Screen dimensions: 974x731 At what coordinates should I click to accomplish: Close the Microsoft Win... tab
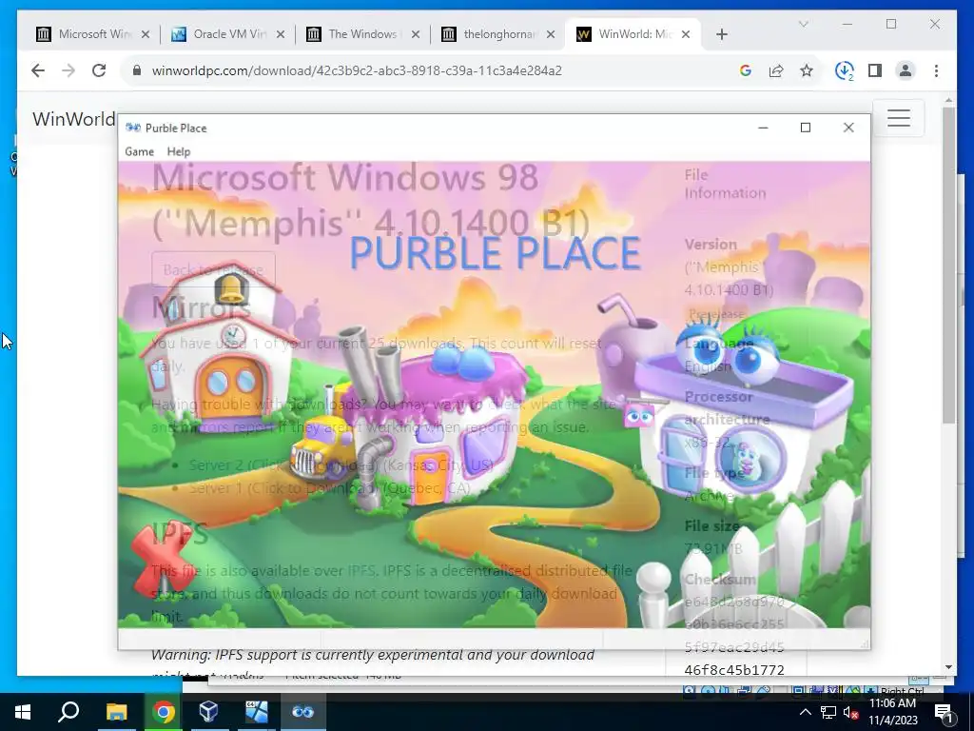point(146,34)
